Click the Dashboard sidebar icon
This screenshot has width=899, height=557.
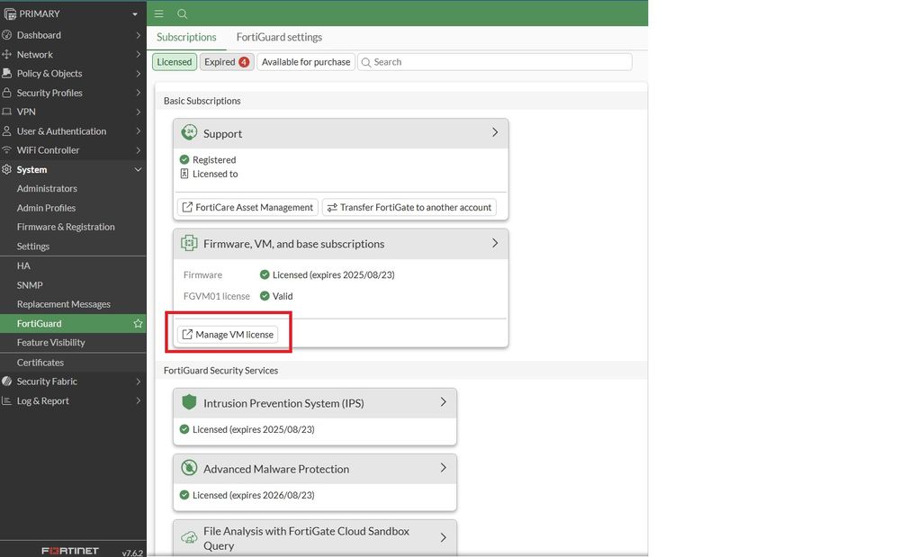coord(7,35)
